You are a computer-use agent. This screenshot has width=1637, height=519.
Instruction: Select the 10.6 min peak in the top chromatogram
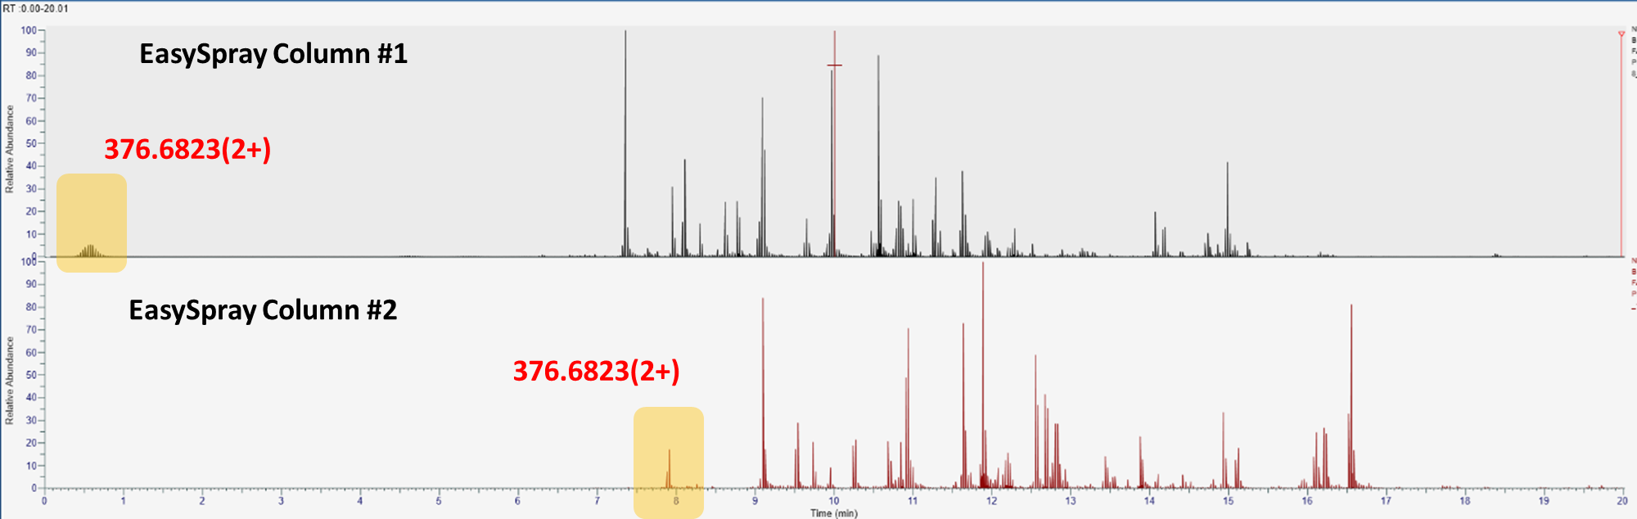[x=878, y=156]
